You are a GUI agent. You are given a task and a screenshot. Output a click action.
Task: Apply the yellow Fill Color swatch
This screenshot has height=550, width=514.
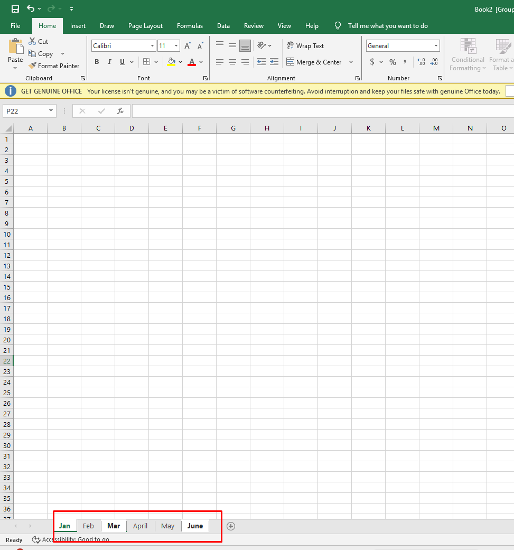[171, 62]
